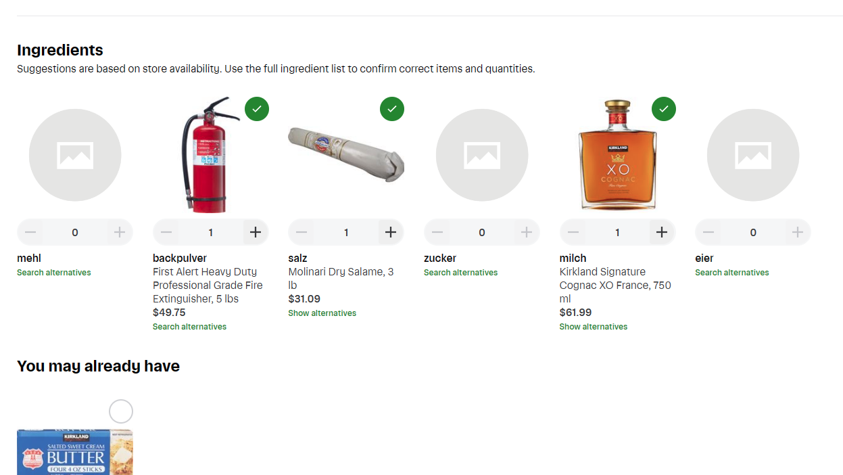
Task: Select the Kirkland butter radio circle
Action: (x=121, y=411)
